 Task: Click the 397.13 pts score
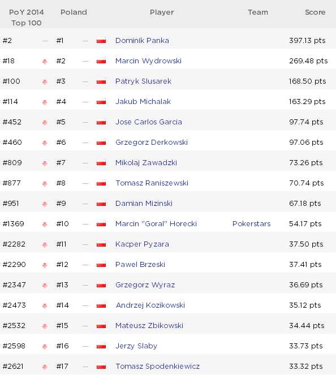pos(307,40)
